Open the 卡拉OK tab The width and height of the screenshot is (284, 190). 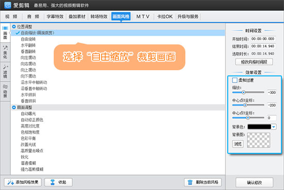point(165,17)
